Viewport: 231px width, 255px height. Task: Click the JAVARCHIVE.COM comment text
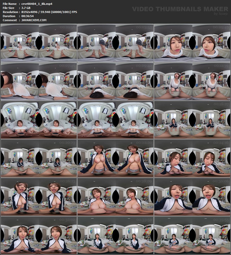click(33, 20)
